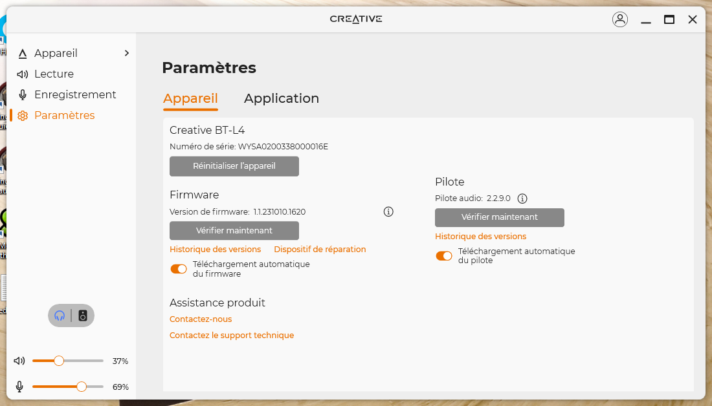Turn off automatic driver download toggle

(444, 256)
